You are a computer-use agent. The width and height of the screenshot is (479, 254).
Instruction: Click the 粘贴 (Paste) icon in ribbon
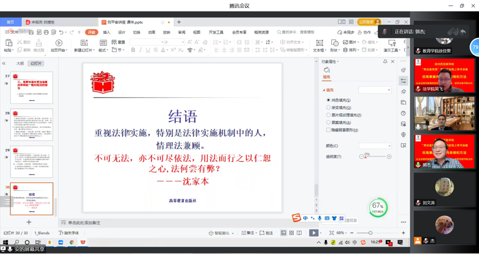(x=8, y=43)
